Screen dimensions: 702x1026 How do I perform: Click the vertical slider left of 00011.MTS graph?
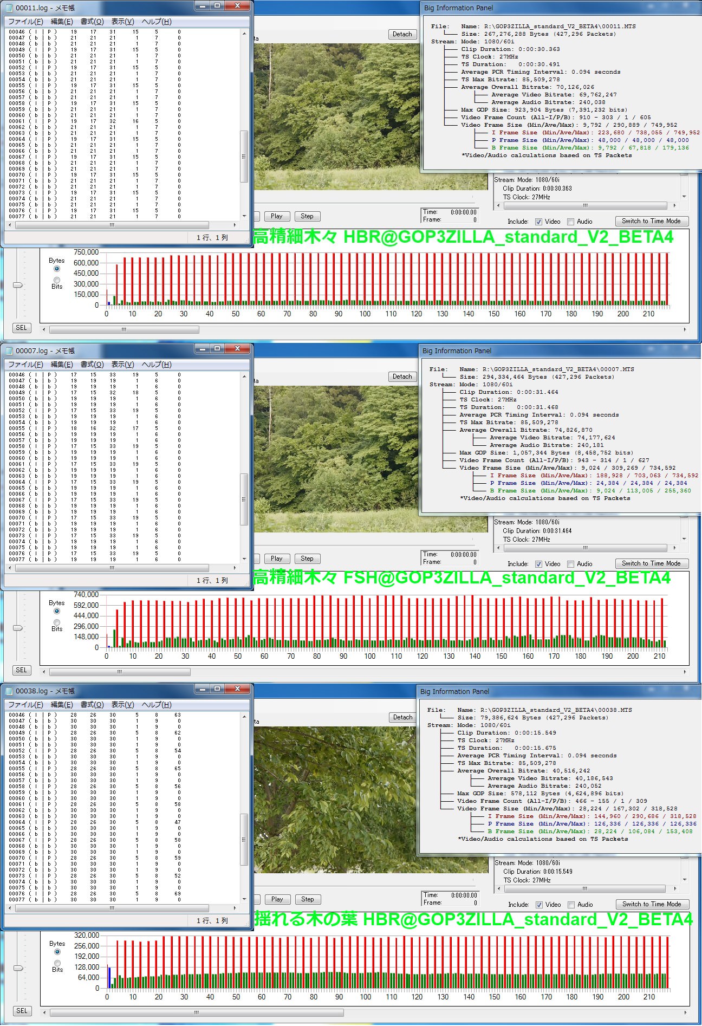point(18,285)
